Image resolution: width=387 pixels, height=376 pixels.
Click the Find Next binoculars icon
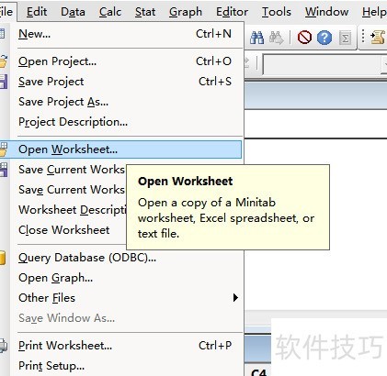[276, 38]
